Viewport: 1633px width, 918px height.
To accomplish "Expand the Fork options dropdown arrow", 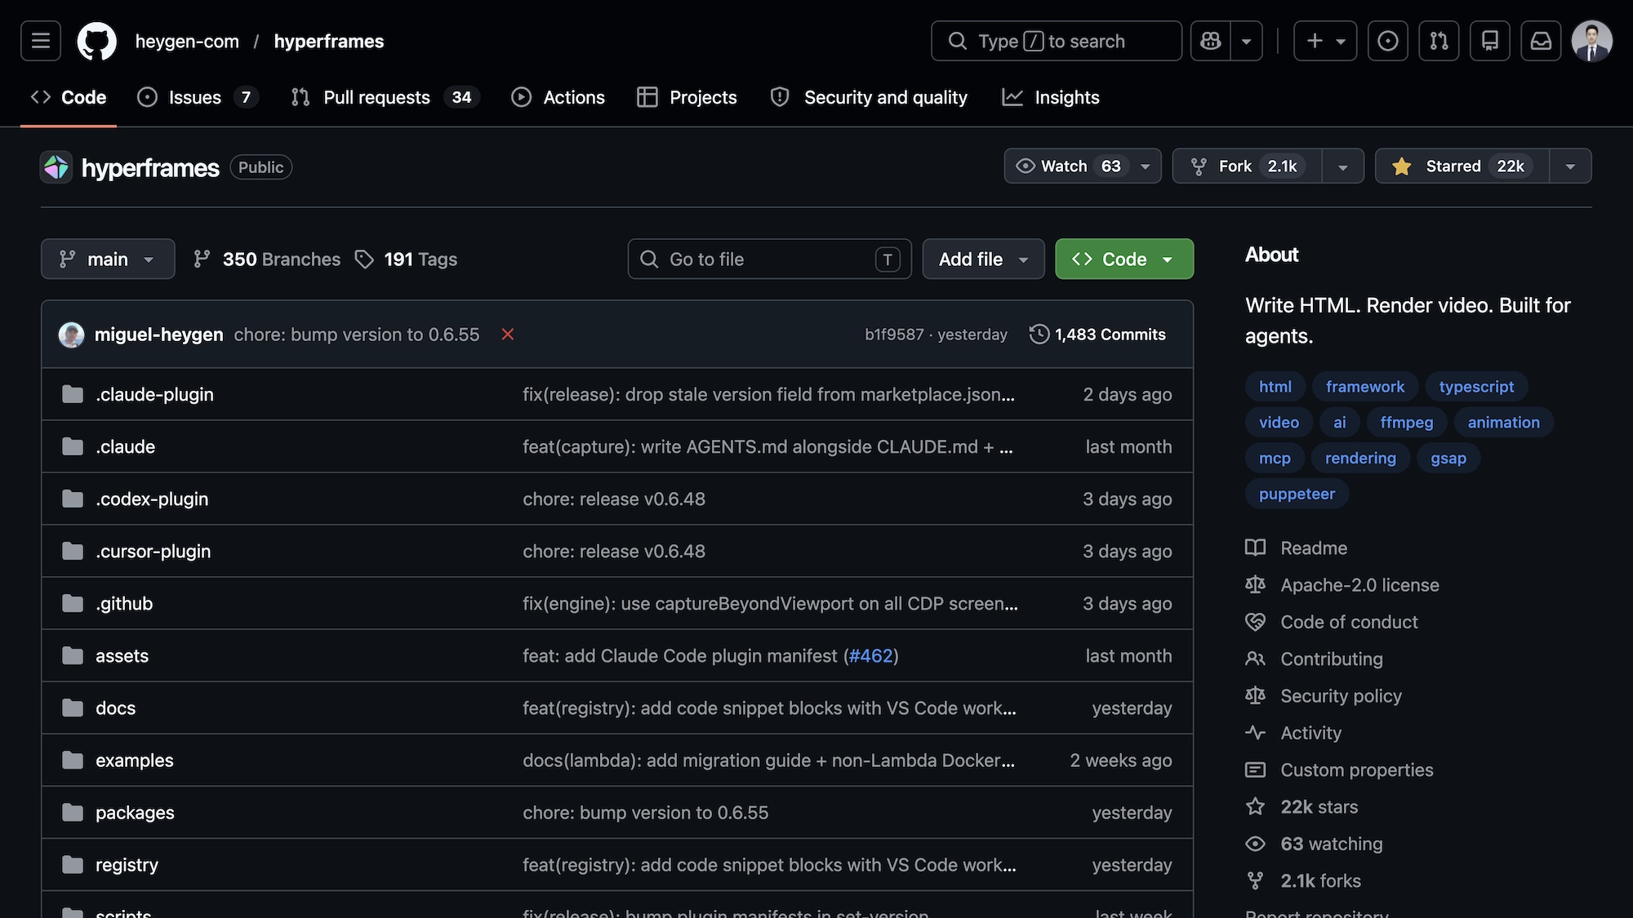I will (x=1342, y=166).
